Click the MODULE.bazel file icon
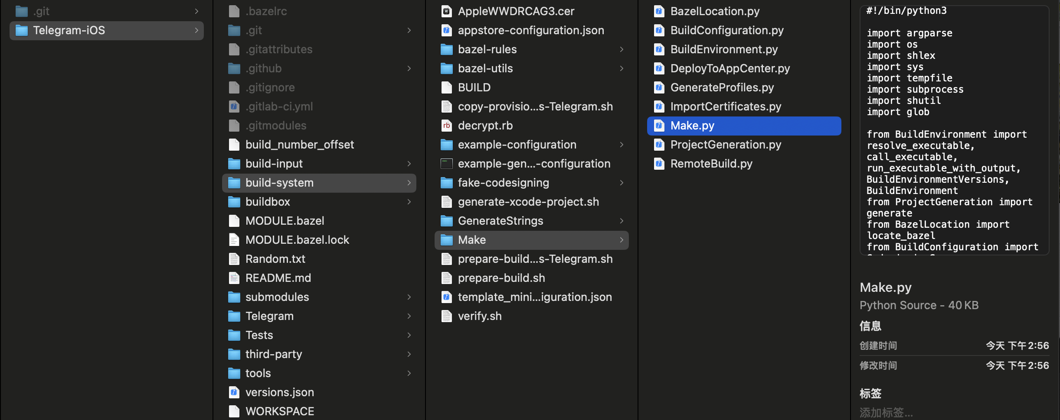The image size is (1060, 420). click(234, 221)
